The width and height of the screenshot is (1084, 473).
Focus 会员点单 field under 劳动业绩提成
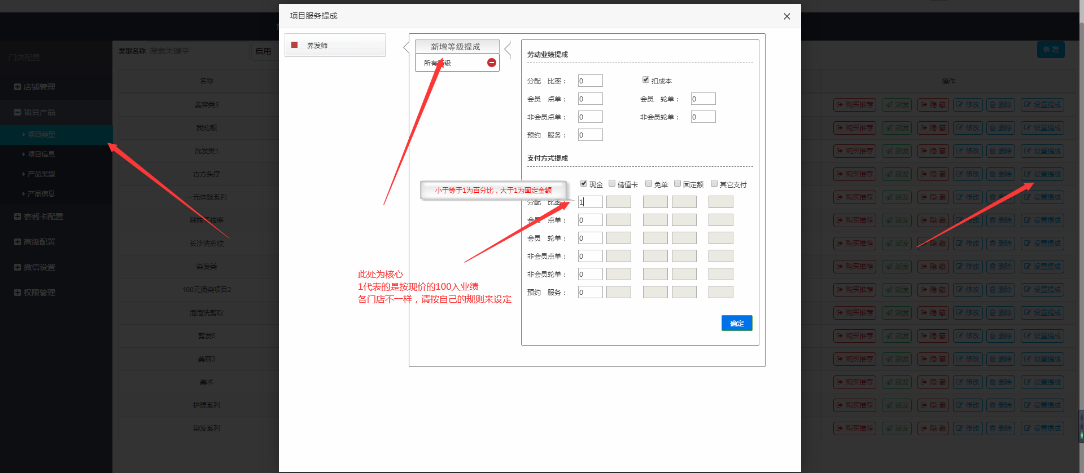click(591, 99)
